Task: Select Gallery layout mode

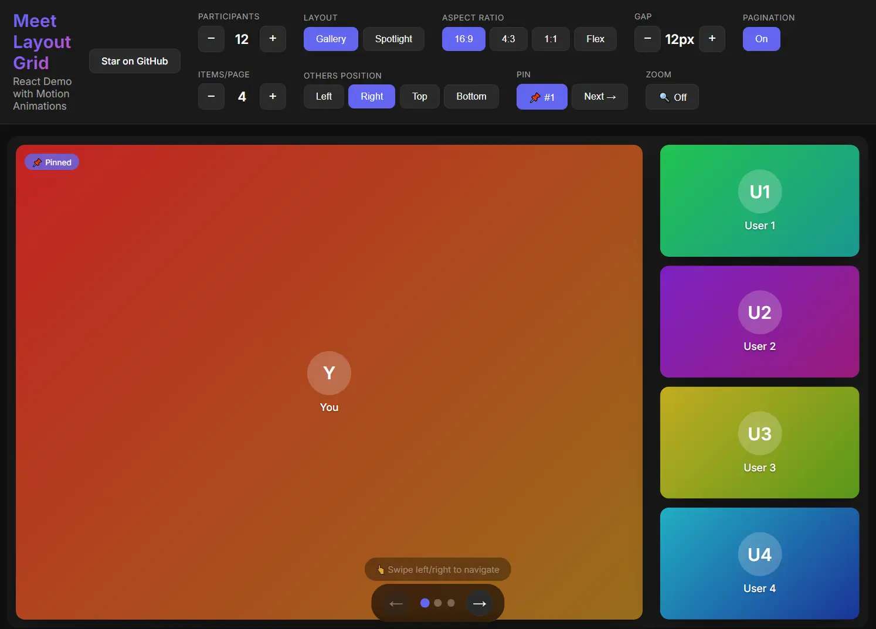Action: (331, 39)
